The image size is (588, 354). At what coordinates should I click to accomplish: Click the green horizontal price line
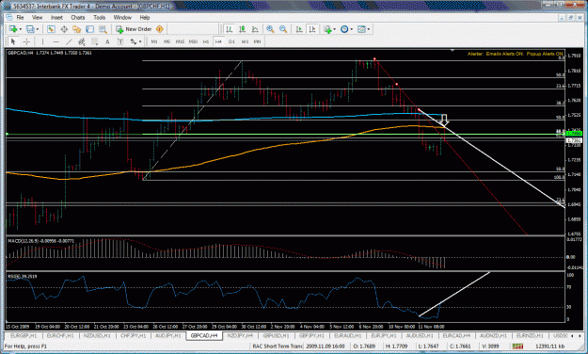(285, 134)
